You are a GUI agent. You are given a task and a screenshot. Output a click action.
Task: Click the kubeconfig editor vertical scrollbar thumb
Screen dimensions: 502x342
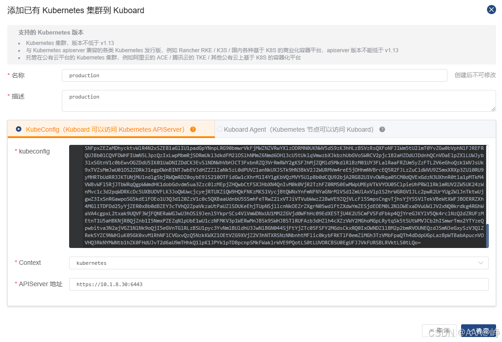click(x=487, y=236)
